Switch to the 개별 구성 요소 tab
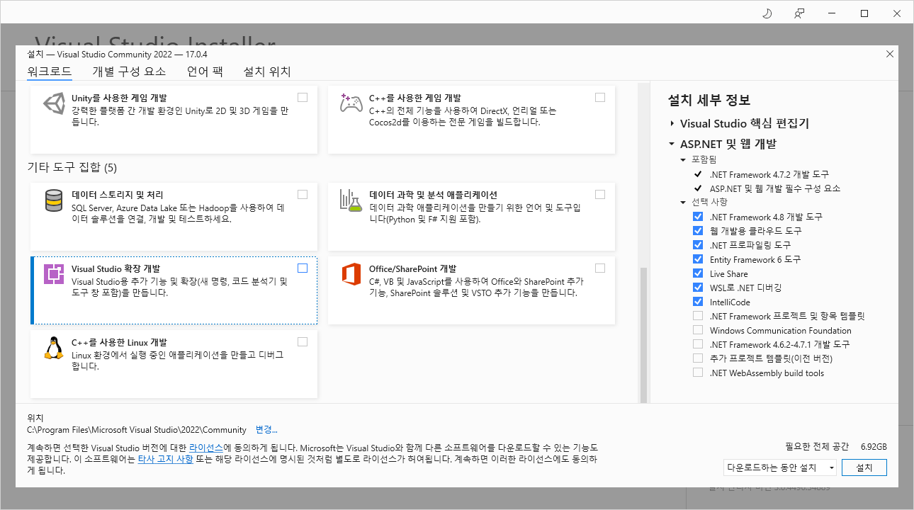 129,72
